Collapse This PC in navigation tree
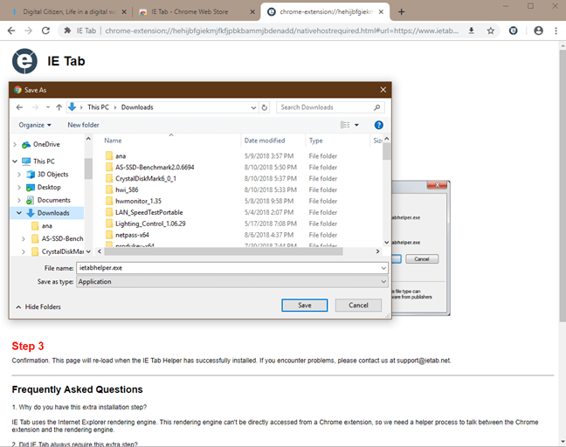The height and width of the screenshot is (447, 566). click(15, 162)
